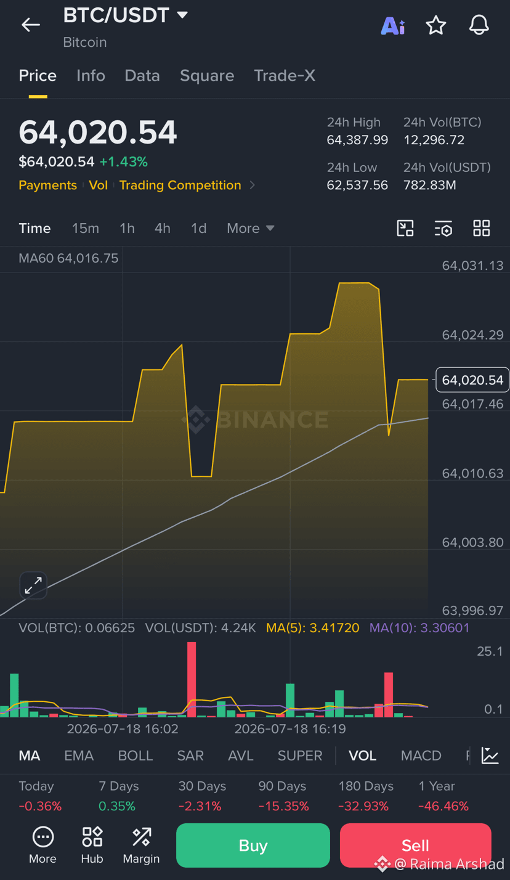This screenshot has width=510, height=880.
Task: Tap the tallest red volume bar
Action: (192, 679)
